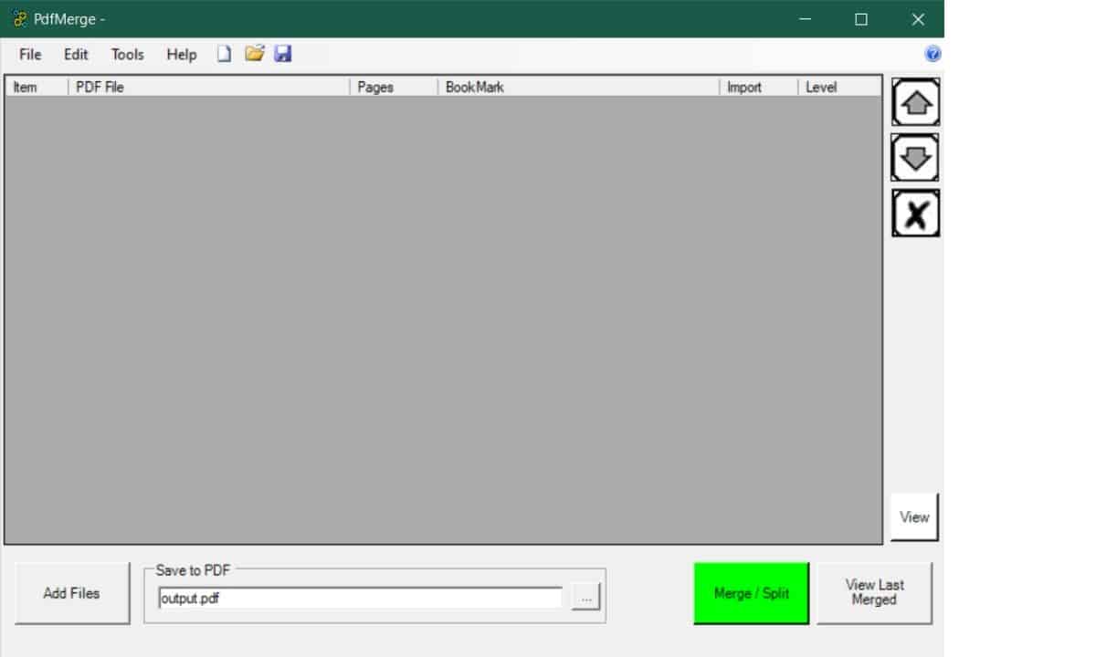1096x657 pixels.
Task: Open a list using the folder icon
Action: click(254, 54)
